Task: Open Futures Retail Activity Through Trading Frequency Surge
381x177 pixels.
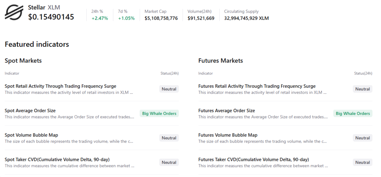Action: (x=257, y=86)
